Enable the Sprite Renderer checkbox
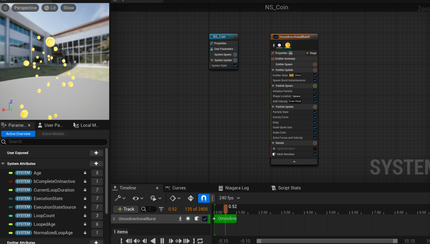 coord(315,149)
